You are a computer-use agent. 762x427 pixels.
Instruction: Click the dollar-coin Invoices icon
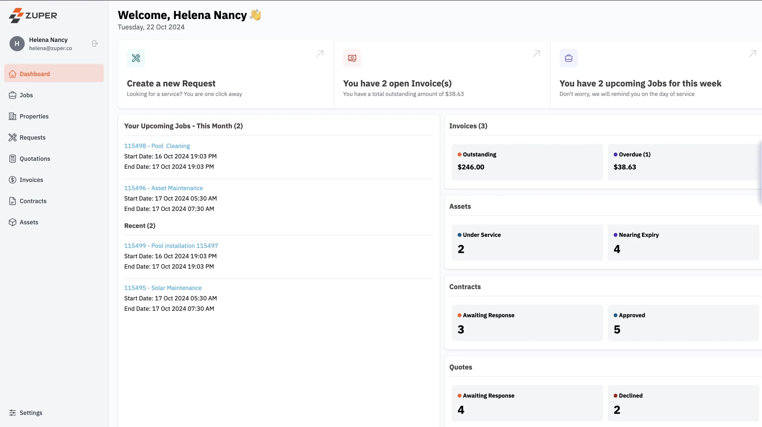[x=13, y=180]
